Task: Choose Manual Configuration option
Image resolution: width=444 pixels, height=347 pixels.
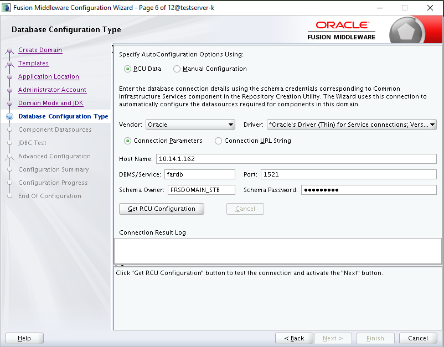Action: [177, 69]
